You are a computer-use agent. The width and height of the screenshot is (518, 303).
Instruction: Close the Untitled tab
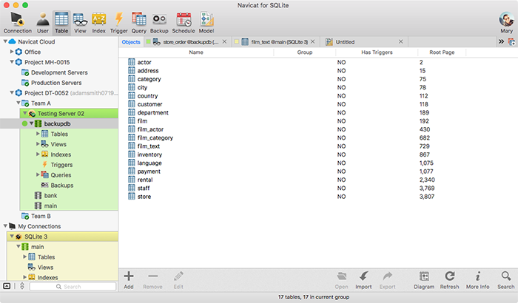pyautogui.click(x=401, y=41)
